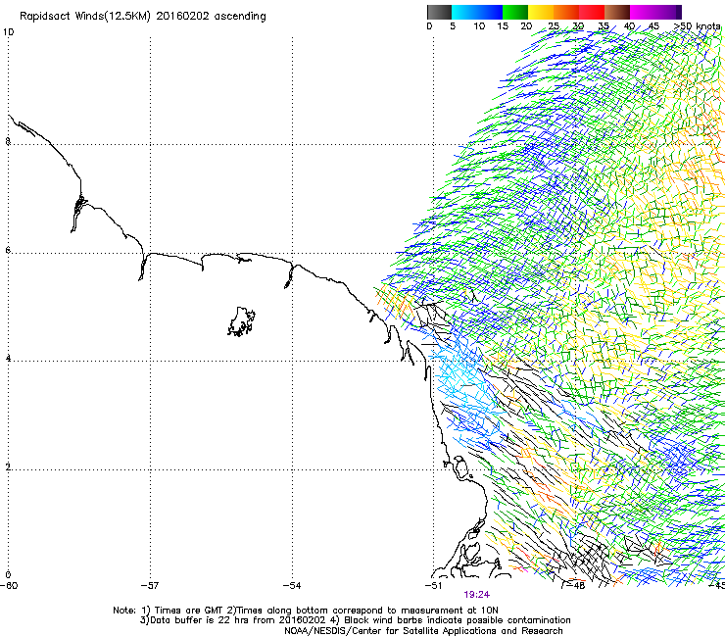
Task: Click the legend tick label '5'
Action: tap(453, 25)
